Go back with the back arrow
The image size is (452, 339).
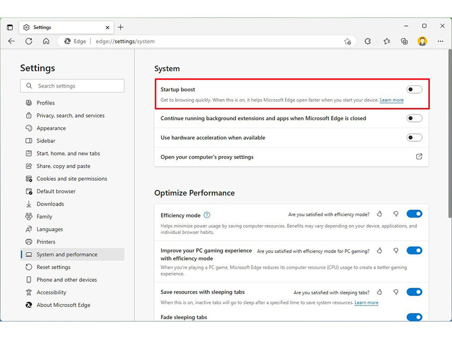(11, 41)
